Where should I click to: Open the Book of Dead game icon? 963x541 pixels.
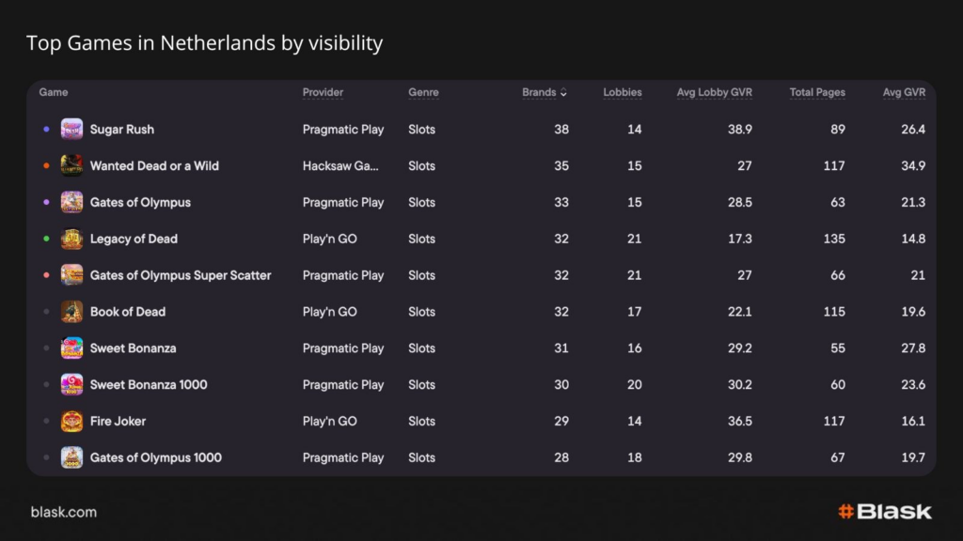[72, 312]
